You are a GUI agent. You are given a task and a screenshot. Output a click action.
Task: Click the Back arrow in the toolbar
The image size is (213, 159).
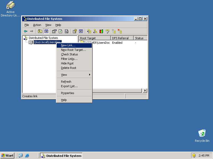(x=26, y=31)
